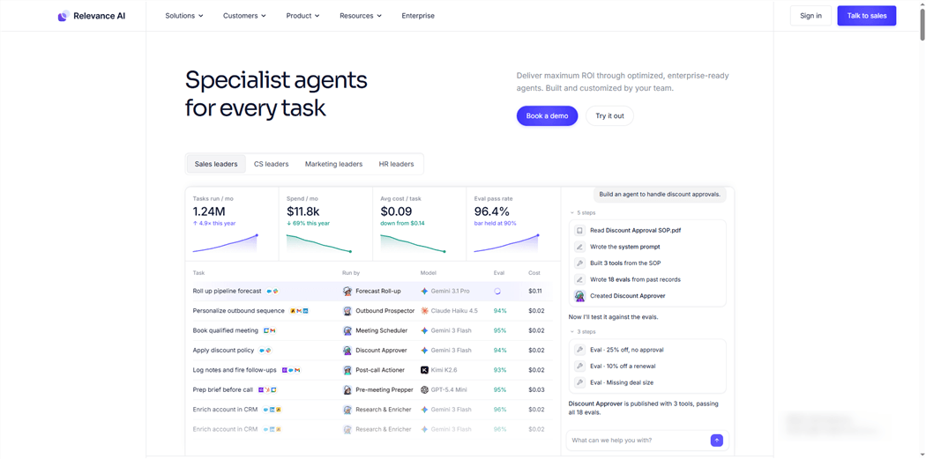Click the $0.11 cost cell
926x459 pixels.
[x=535, y=292]
